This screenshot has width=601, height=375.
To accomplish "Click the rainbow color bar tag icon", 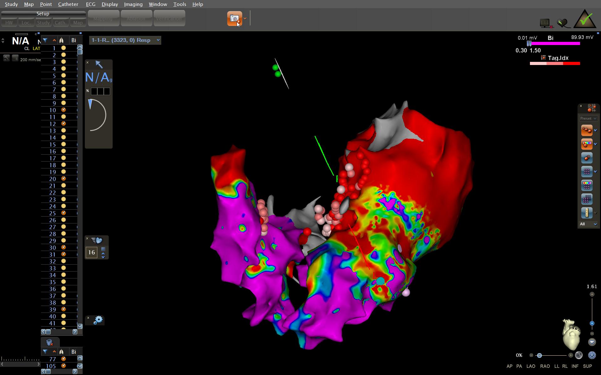I will coord(587,144).
